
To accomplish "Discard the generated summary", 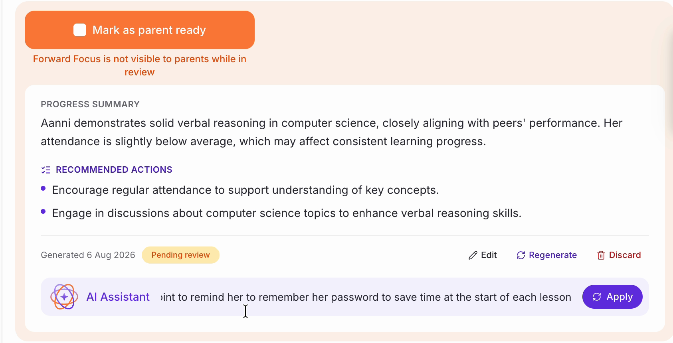I will 619,255.
